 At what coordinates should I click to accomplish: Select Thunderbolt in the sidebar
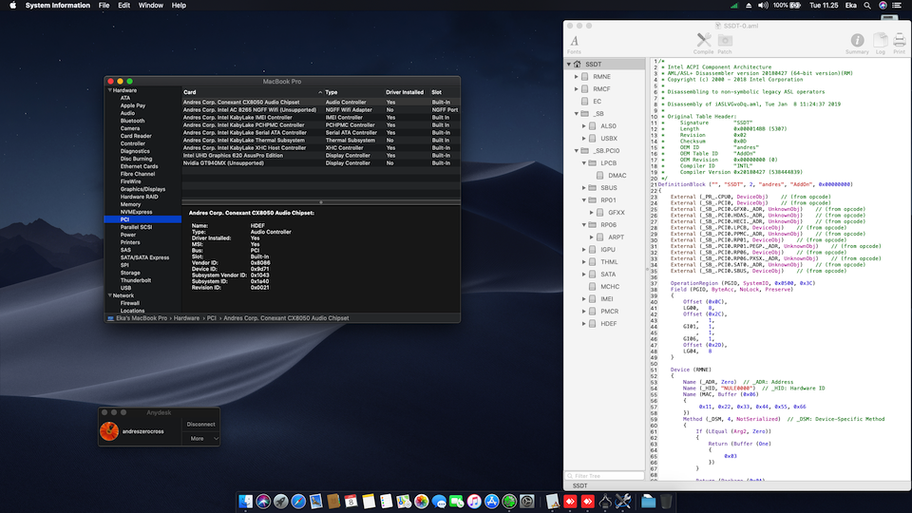136,280
